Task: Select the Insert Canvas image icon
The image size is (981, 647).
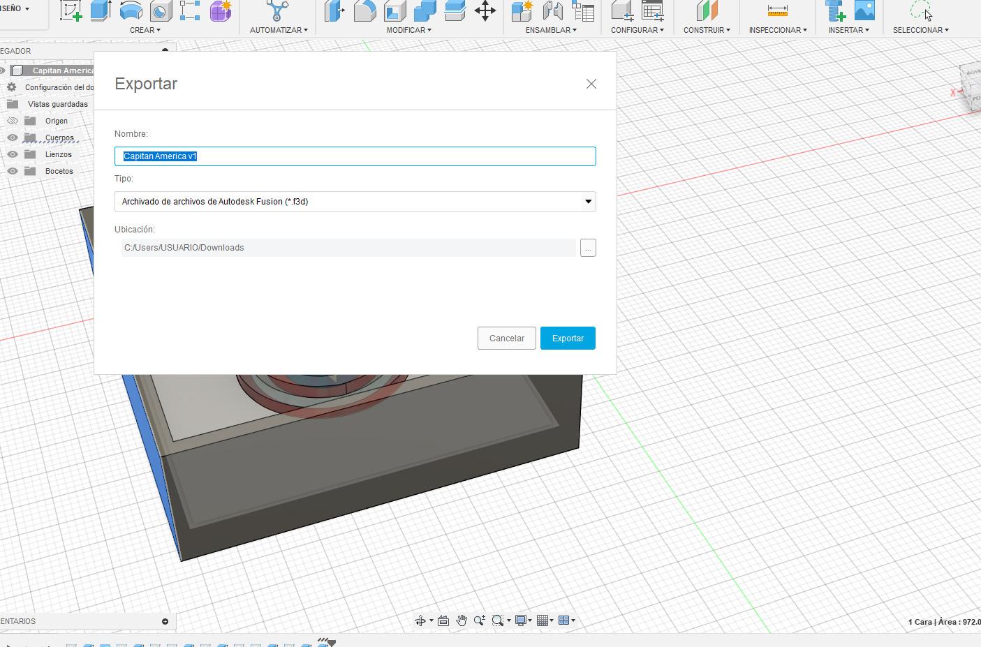Action: (864, 10)
